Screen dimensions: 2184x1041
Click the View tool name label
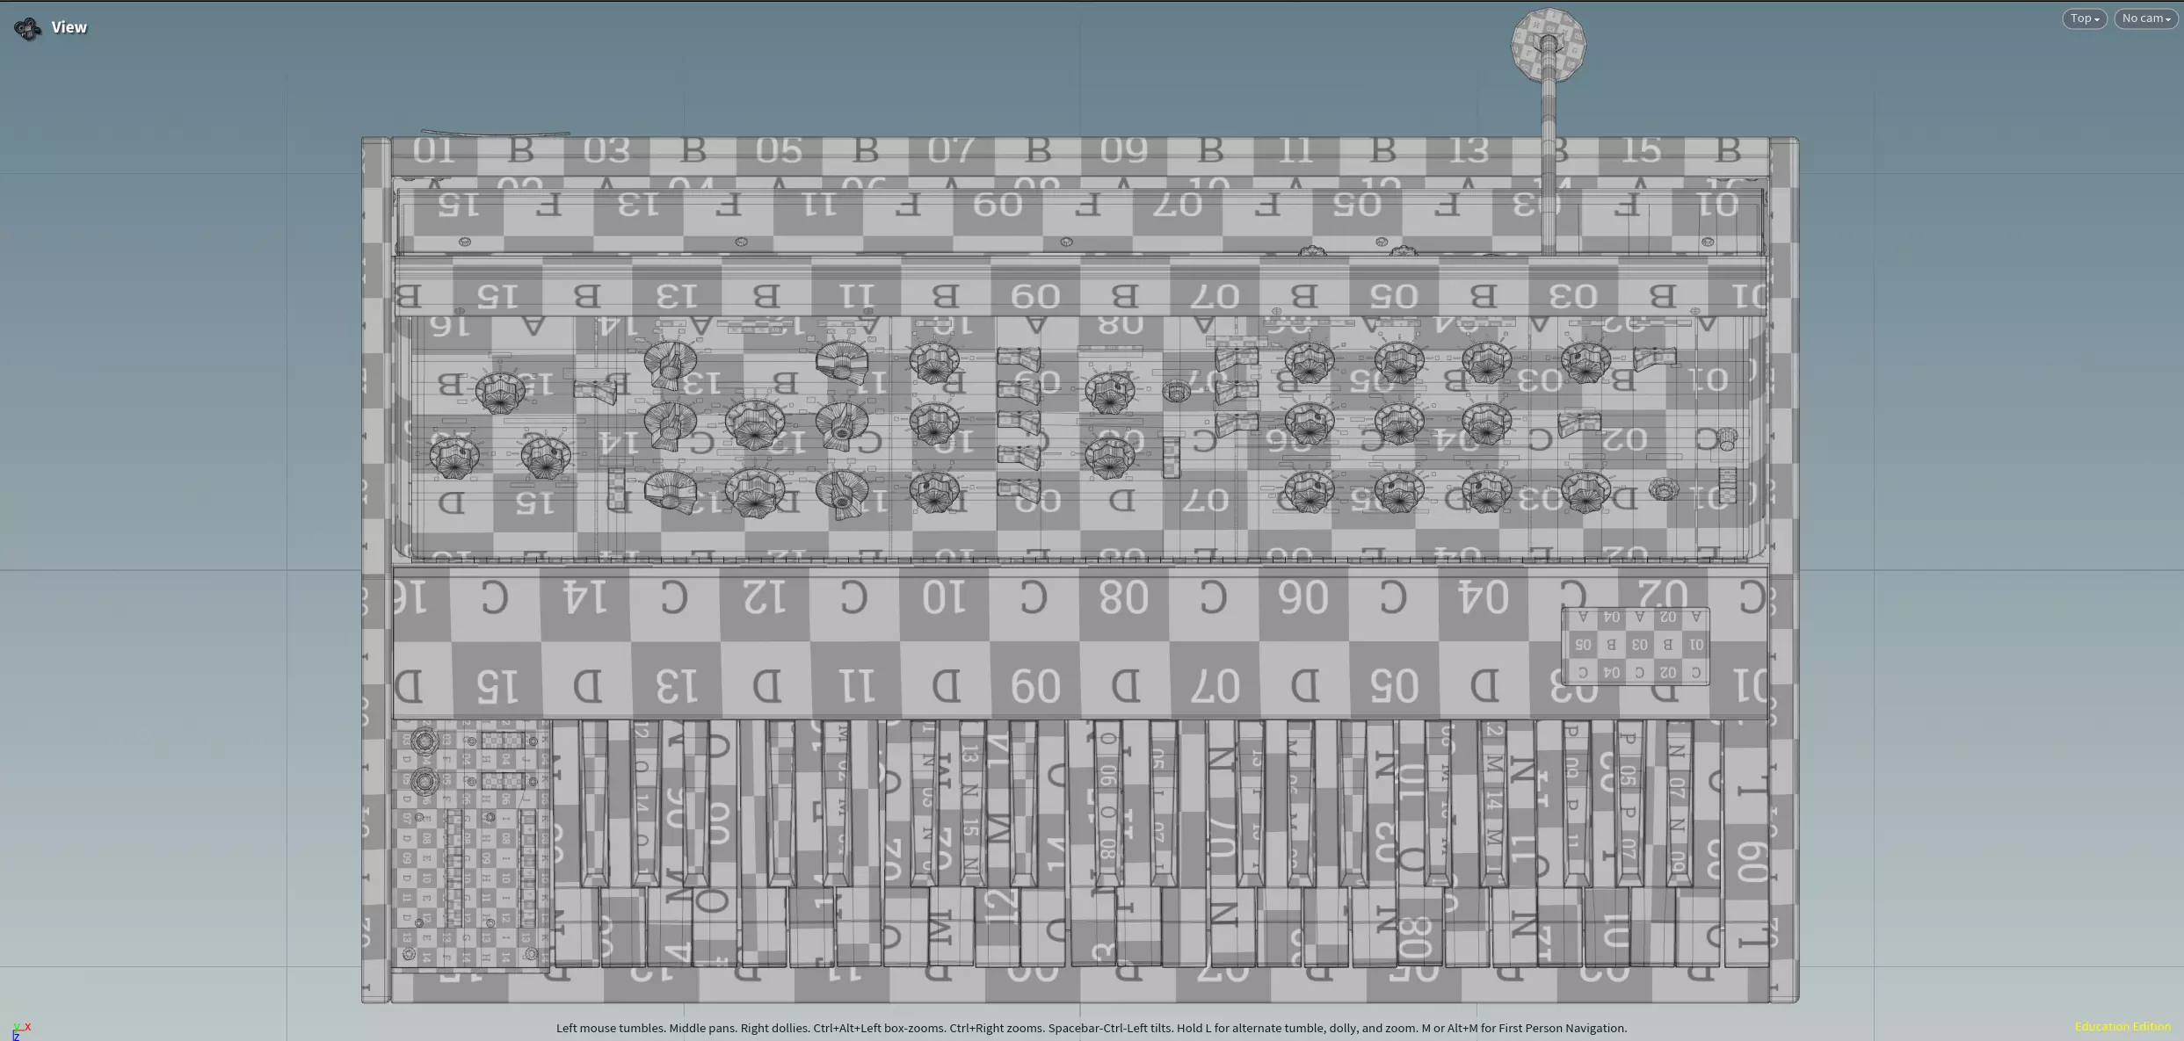(69, 27)
